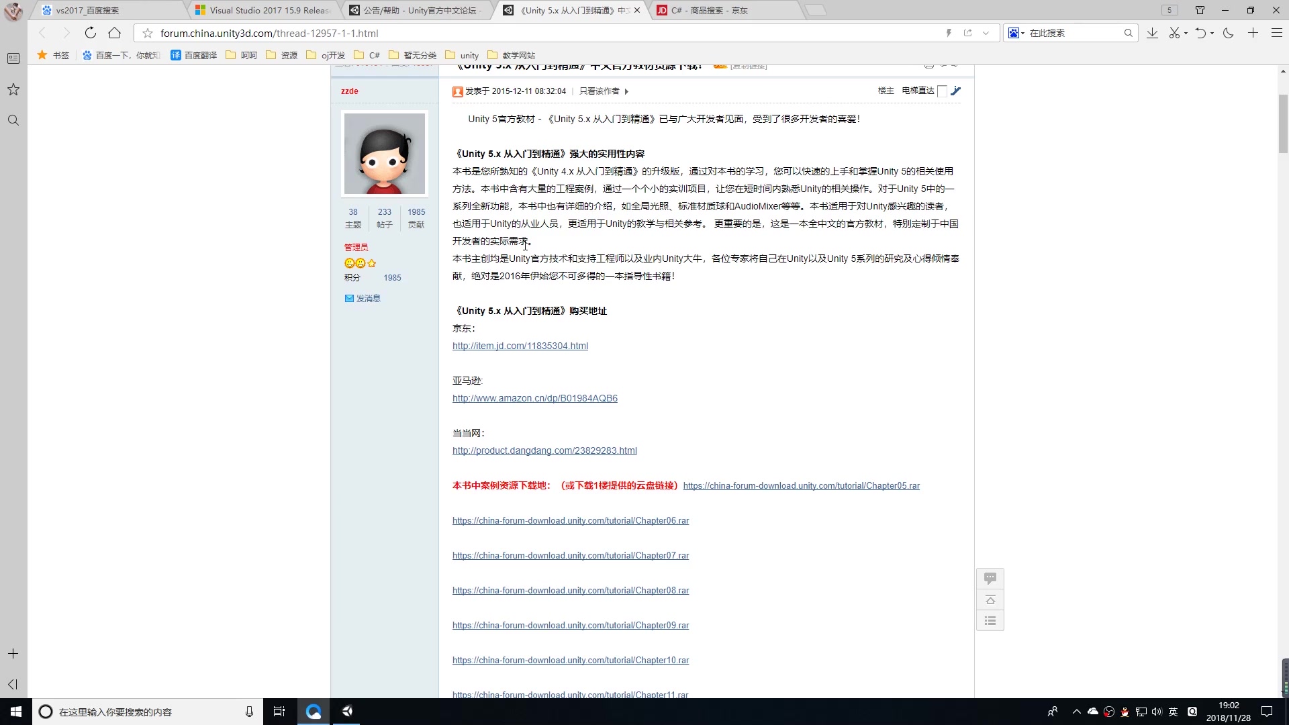Open the sidebar favorites star icon
1289x725 pixels.
pos(13,89)
